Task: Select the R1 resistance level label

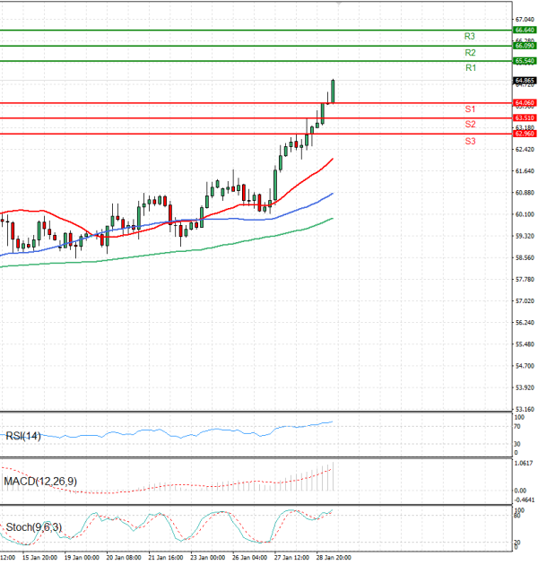Action: [x=470, y=68]
